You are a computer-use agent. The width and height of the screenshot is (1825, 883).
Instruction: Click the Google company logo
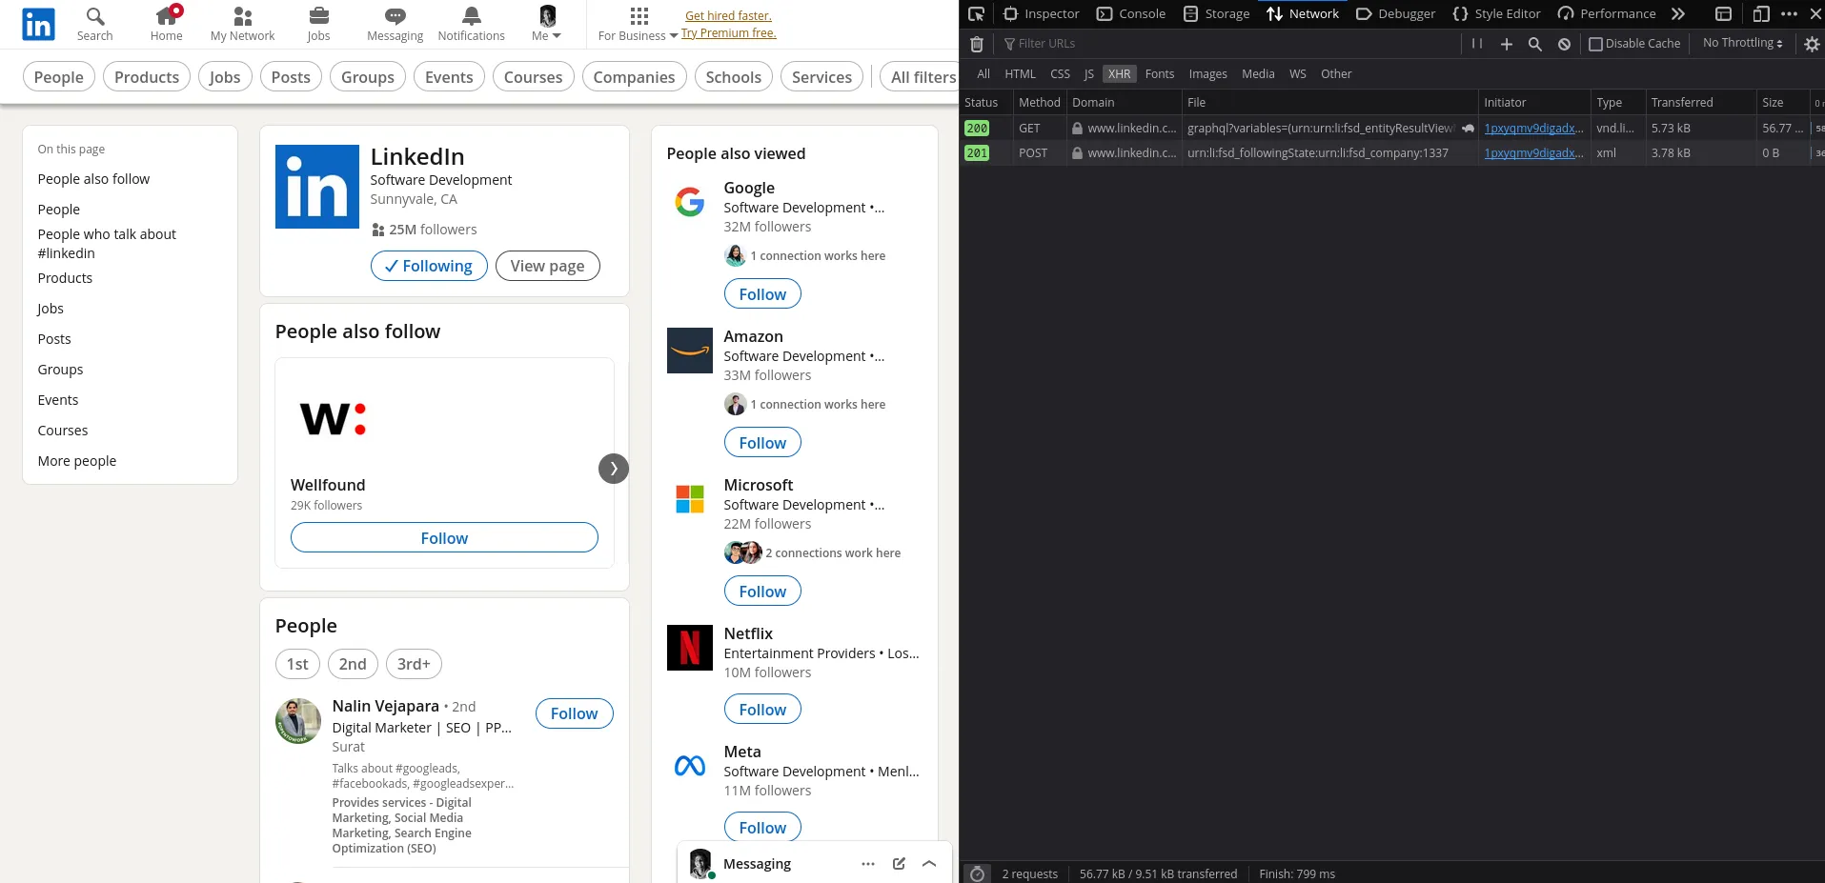(x=690, y=202)
